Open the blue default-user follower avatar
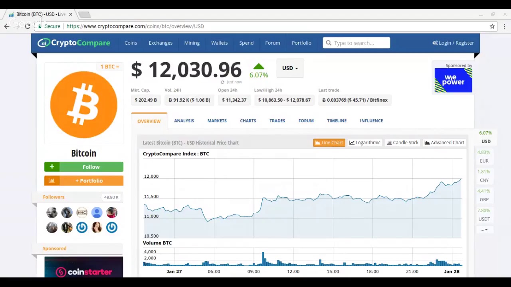This screenshot has height=287, width=511. click(97, 212)
